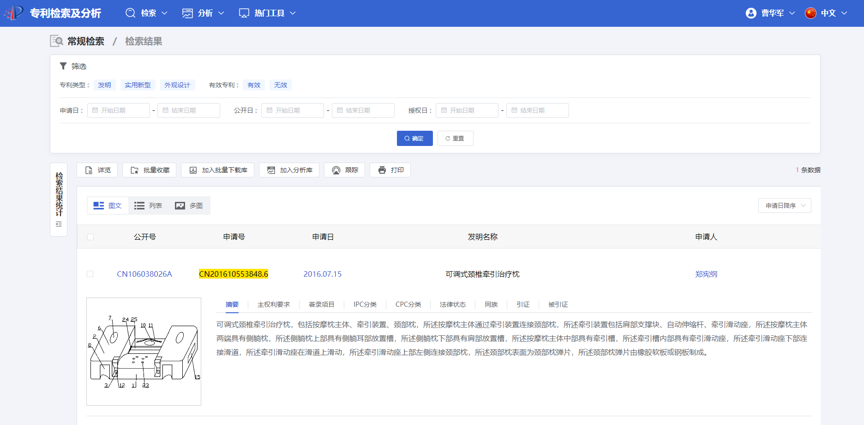Click the 常规检索 breadcrumb icon
This screenshot has height=425, width=864.
[x=56, y=41]
